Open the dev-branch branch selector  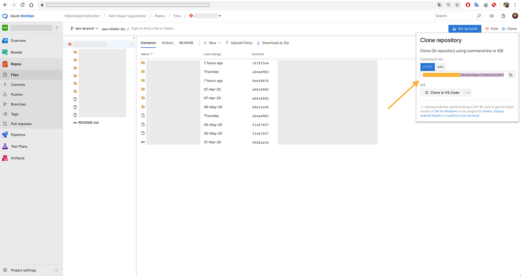[85, 28]
